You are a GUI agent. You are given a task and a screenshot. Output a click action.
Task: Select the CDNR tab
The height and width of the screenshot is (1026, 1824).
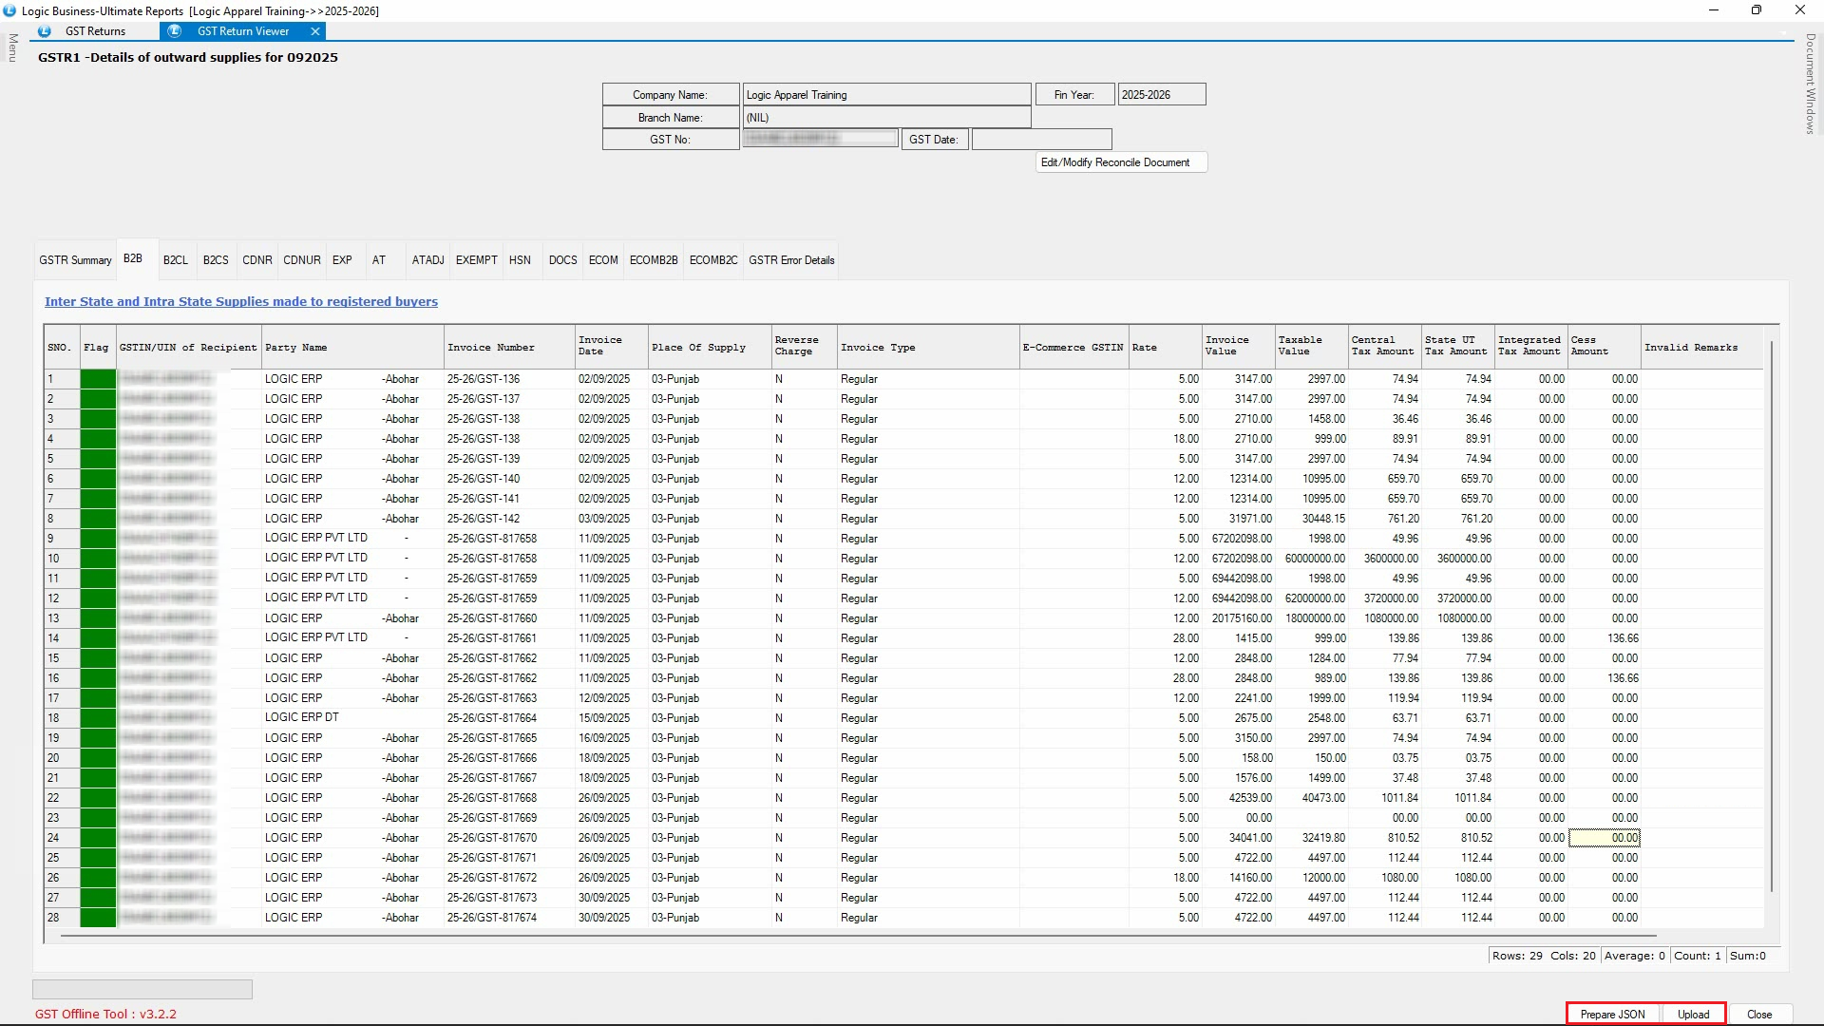256,260
